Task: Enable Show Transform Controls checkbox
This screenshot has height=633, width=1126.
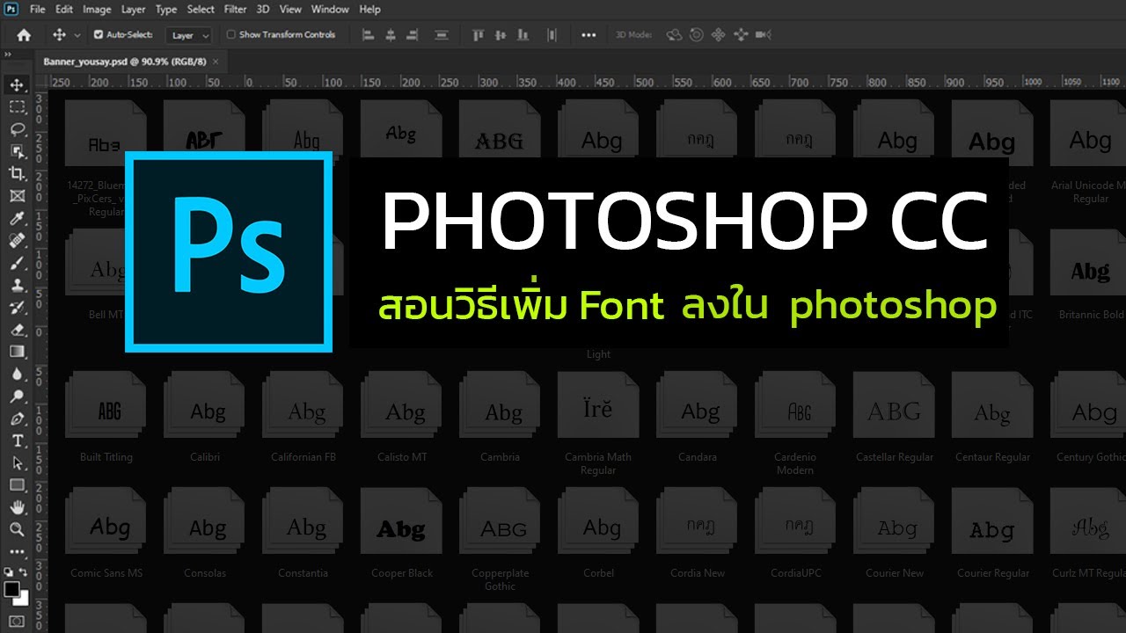Action: coord(231,35)
